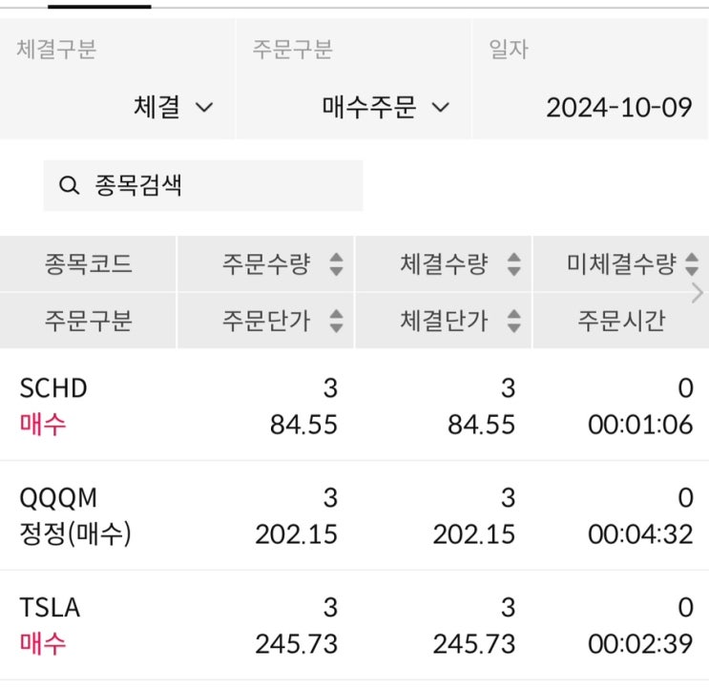Sort by 체결수량 column arrows
The height and width of the screenshot is (689, 709).
tap(513, 264)
